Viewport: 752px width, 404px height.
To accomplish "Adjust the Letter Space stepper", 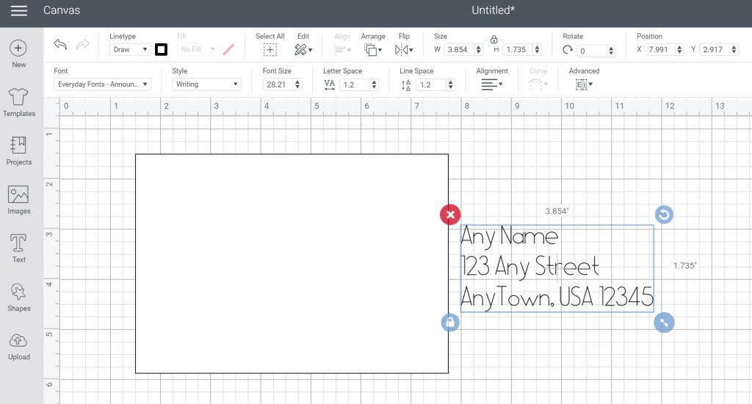I will (x=374, y=84).
